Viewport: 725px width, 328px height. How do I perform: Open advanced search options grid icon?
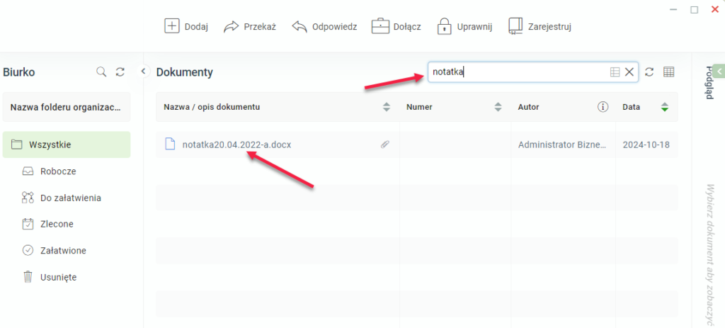click(615, 72)
